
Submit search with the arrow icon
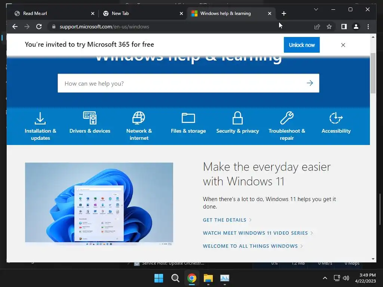(310, 83)
